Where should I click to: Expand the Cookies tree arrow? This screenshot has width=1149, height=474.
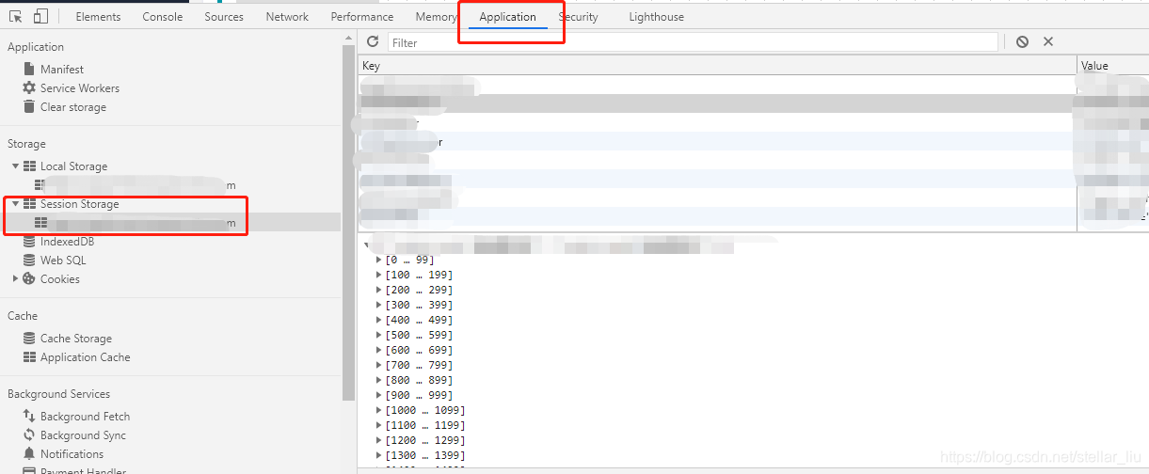coord(15,279)
